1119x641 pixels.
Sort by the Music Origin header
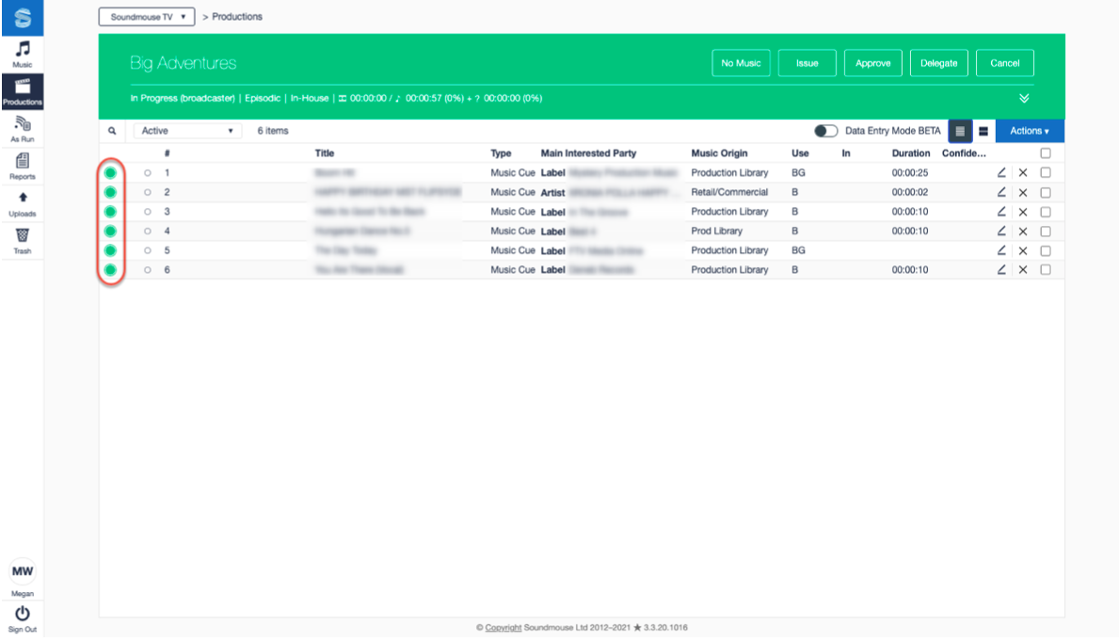[x=719, y=152]
